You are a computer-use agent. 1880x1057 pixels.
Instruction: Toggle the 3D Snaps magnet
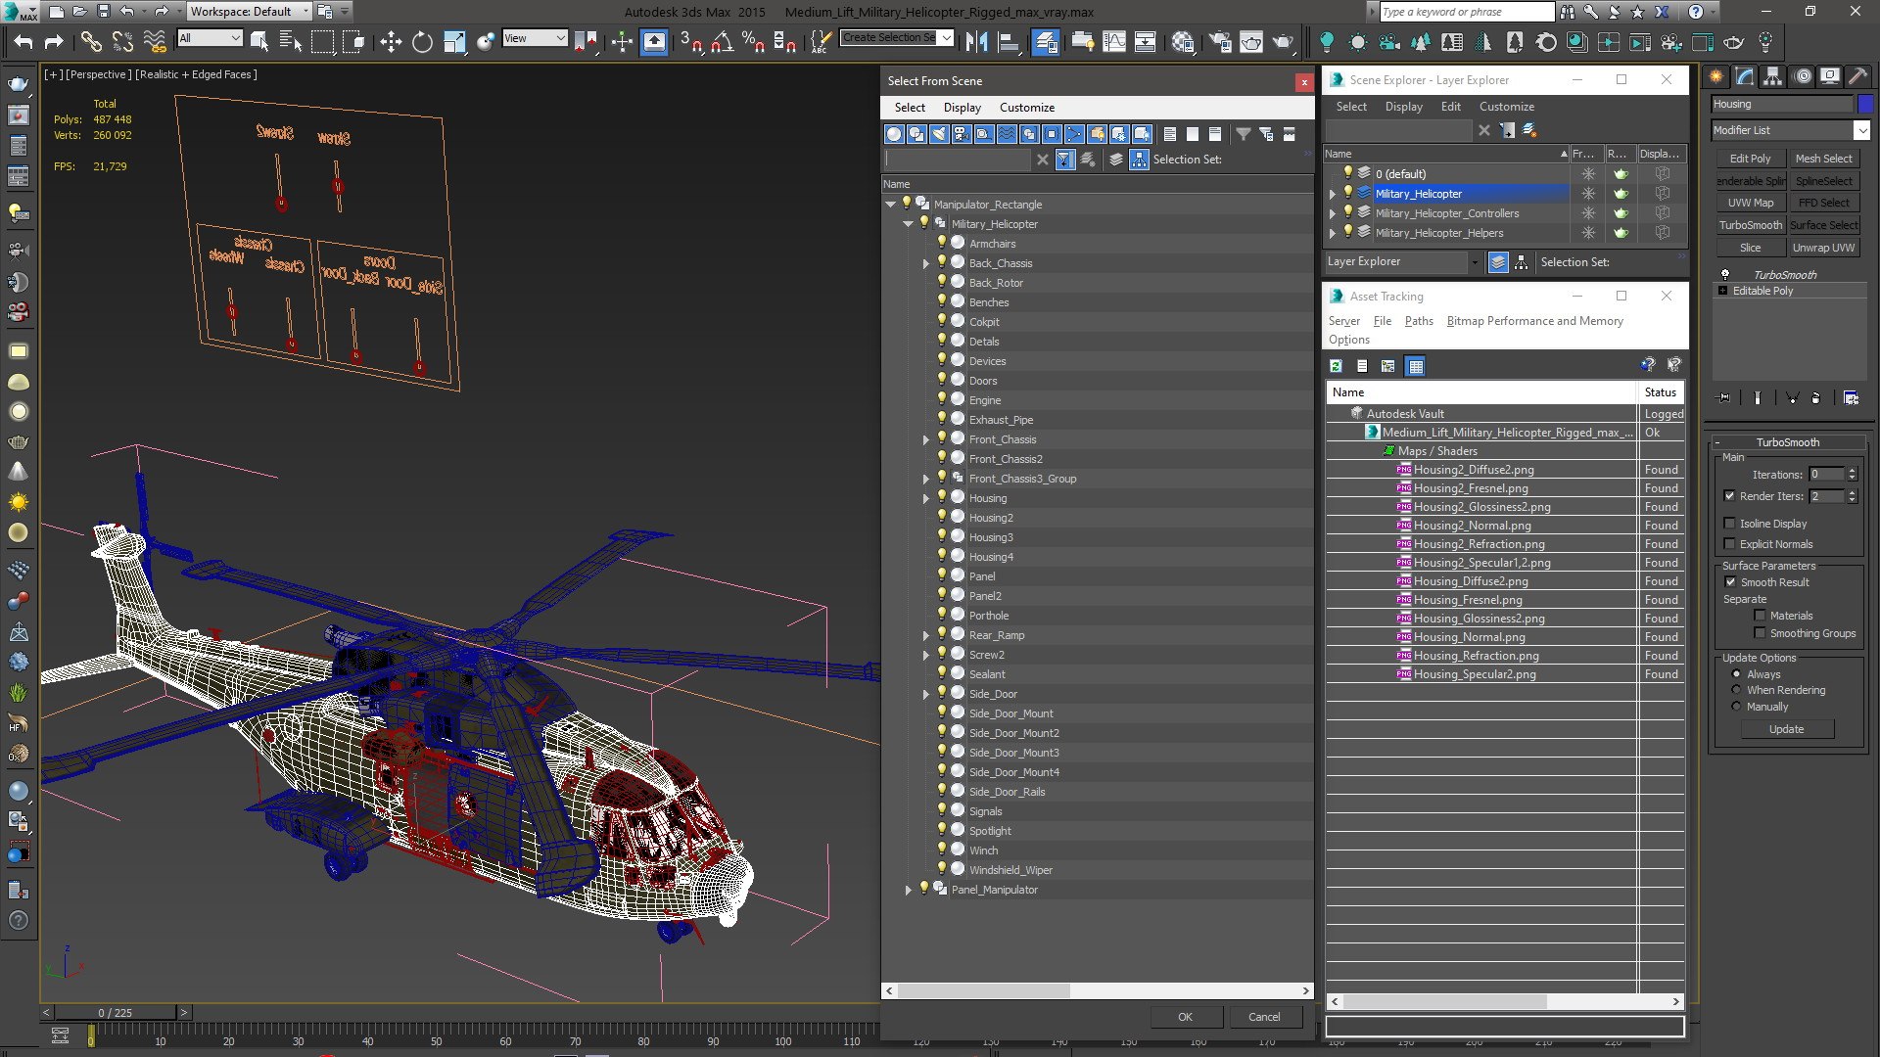click(x=690, y=41)
